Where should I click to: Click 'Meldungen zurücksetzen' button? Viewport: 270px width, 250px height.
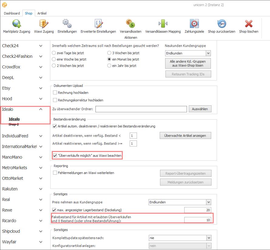tap(185, 182)
